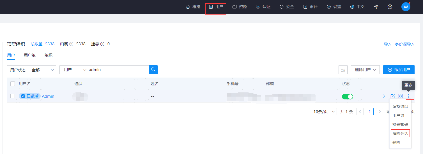Open the help question mark icon
The width and height of the screenshot is (423, 154).
pos(390,7)
